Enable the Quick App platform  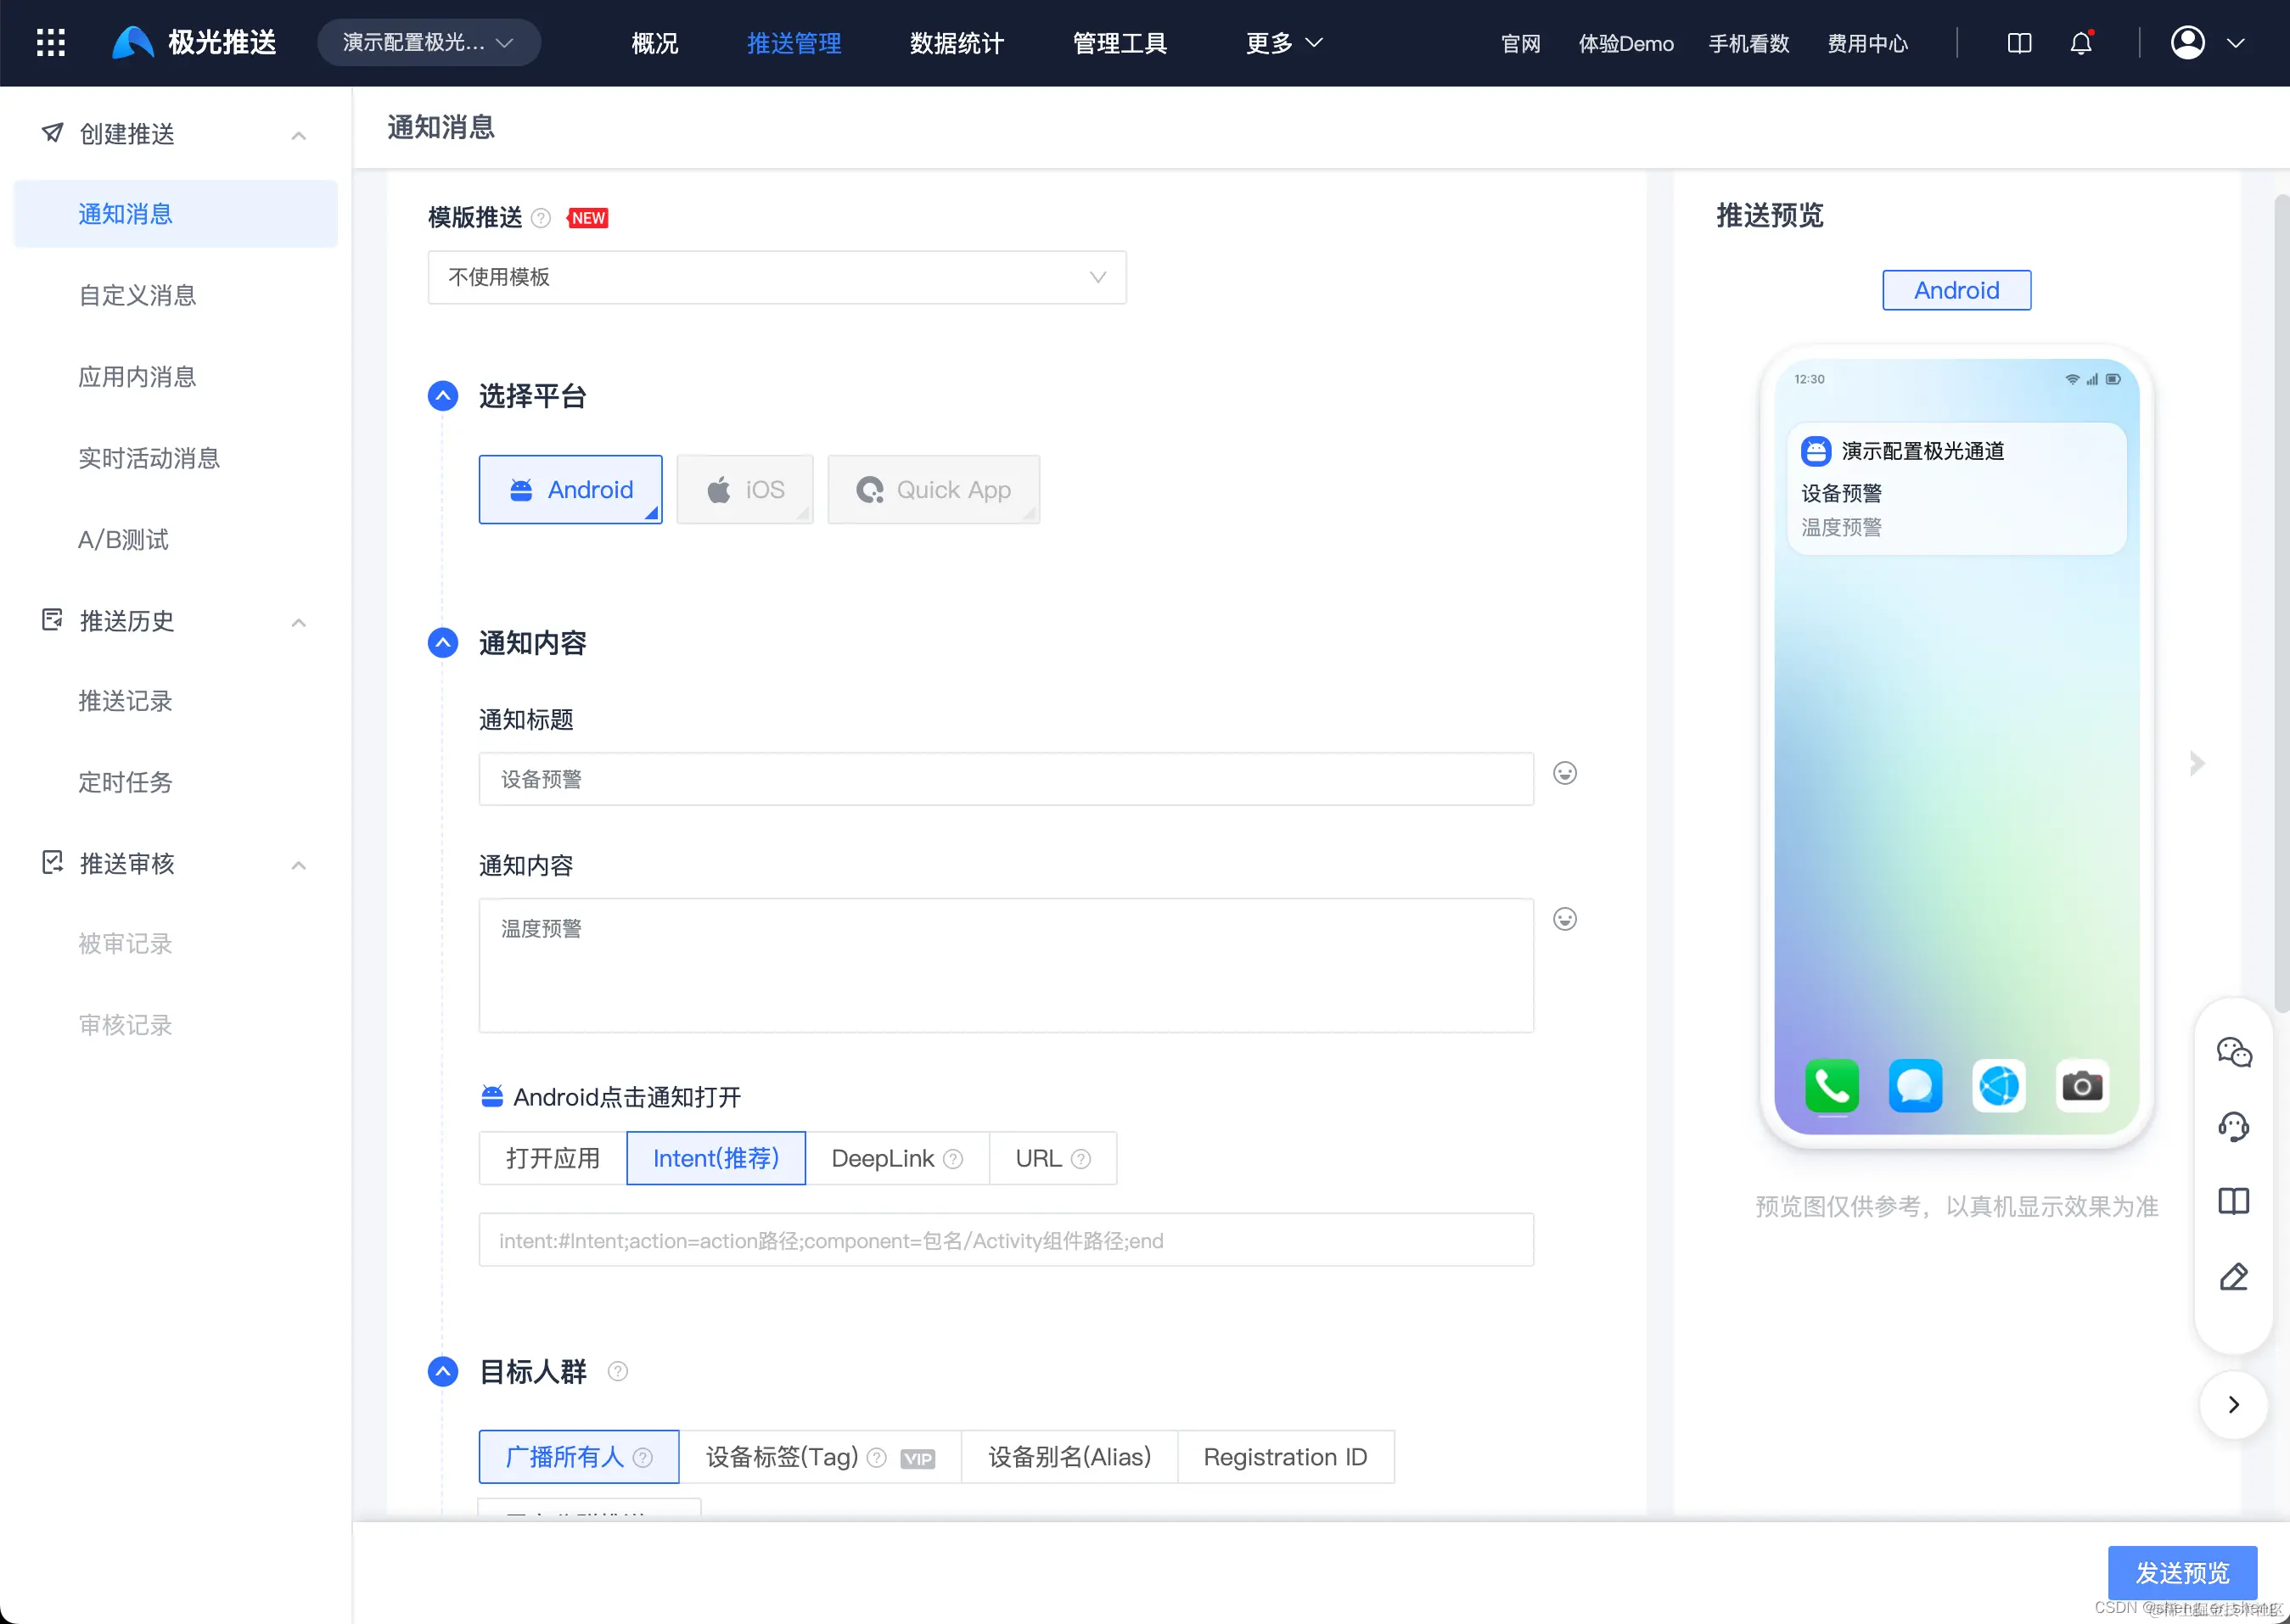point(934,489)
